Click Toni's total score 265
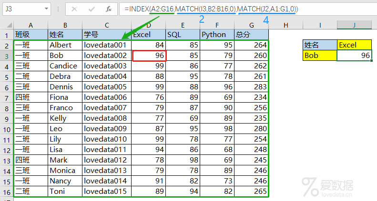 (252, 191)
